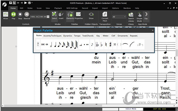178x111 pixels.
Task: Open Search Library
Action: pyautogui.click(x=131, y=17)
